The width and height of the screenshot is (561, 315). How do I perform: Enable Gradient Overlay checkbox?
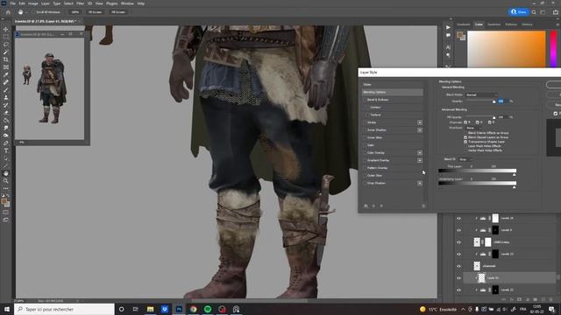[x=365, y=160]
